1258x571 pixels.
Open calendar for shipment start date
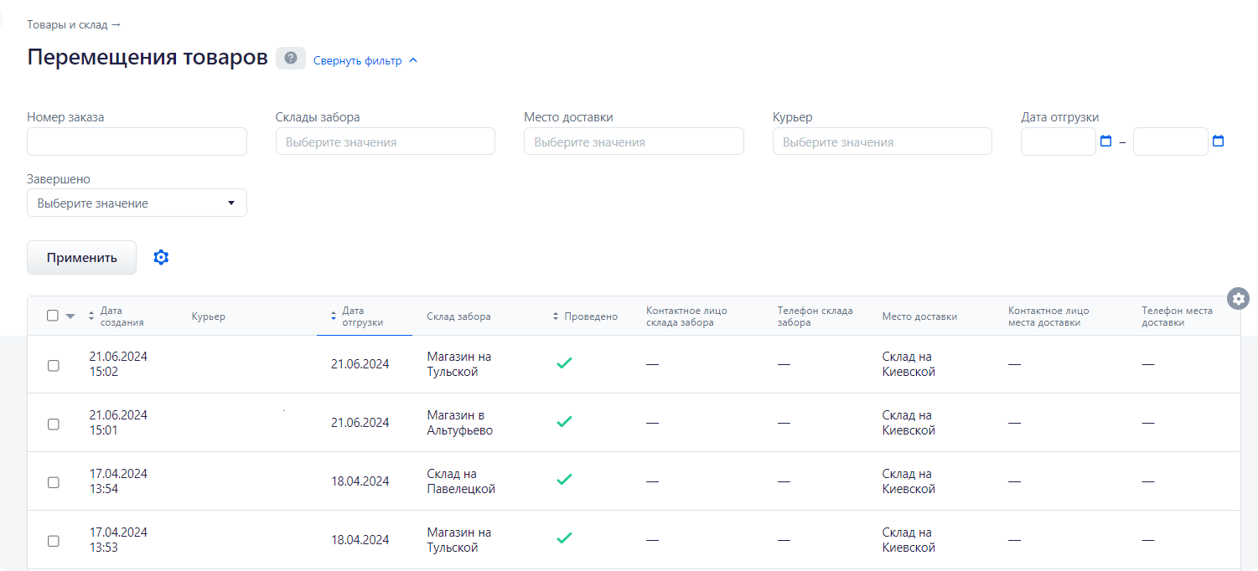pyautogui.click(x=1105, y=141)
